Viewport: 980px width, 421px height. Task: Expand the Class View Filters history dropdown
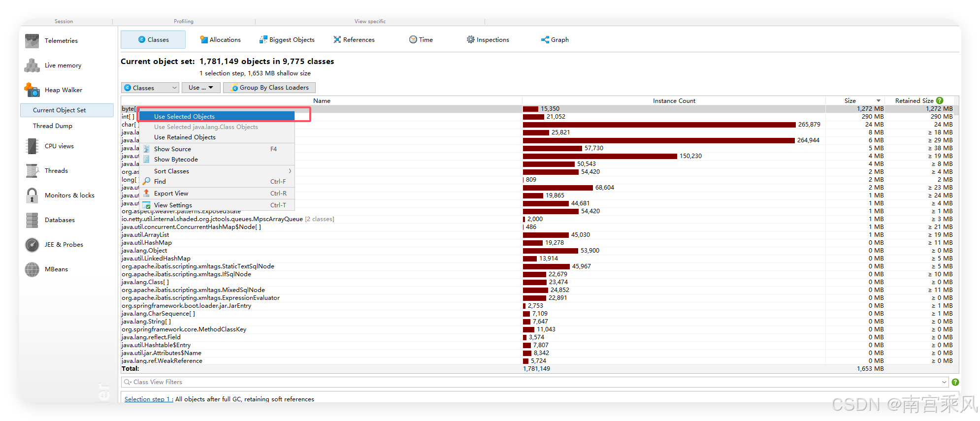tap(944, 382)
